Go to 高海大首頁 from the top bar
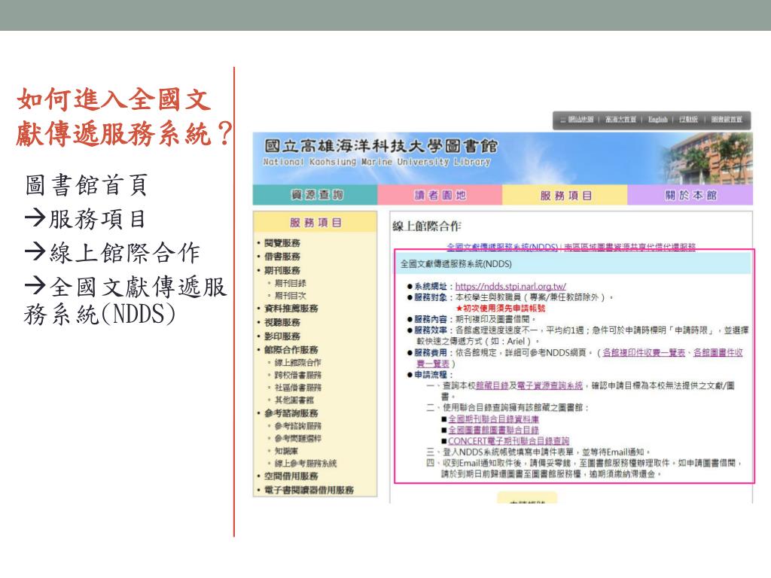 (x=620, y=120)
